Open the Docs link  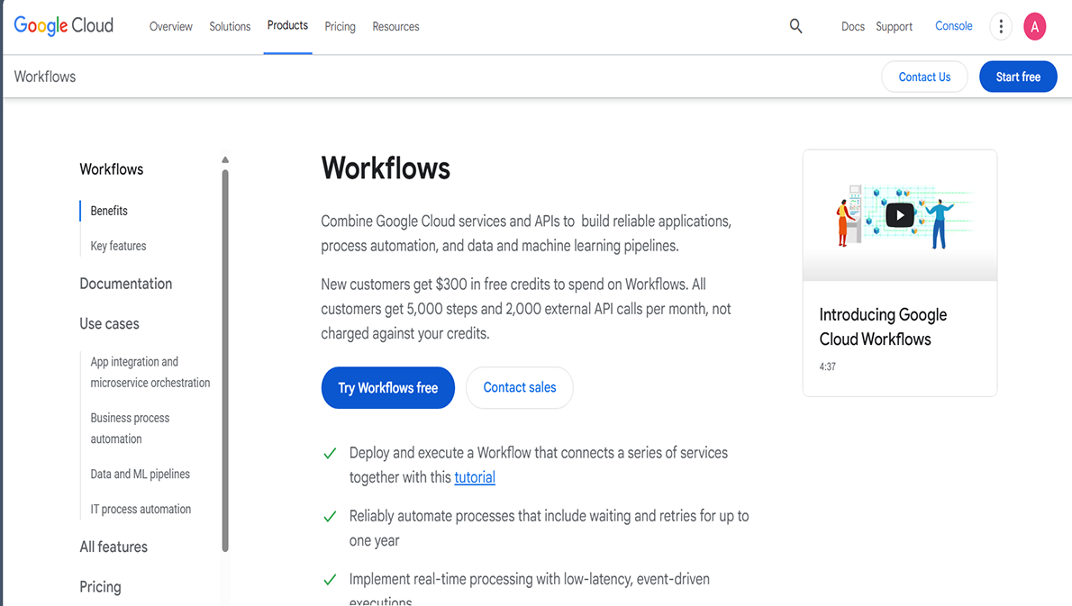pos(852,27)
